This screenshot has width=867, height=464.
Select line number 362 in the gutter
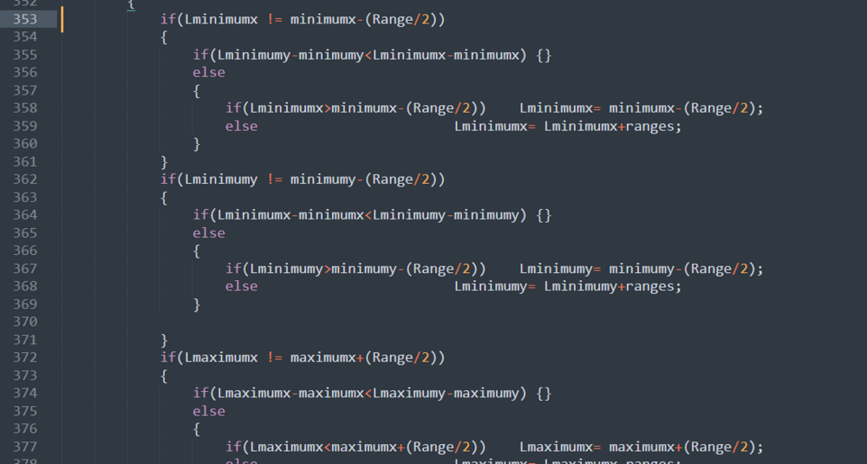click(25, 180)
